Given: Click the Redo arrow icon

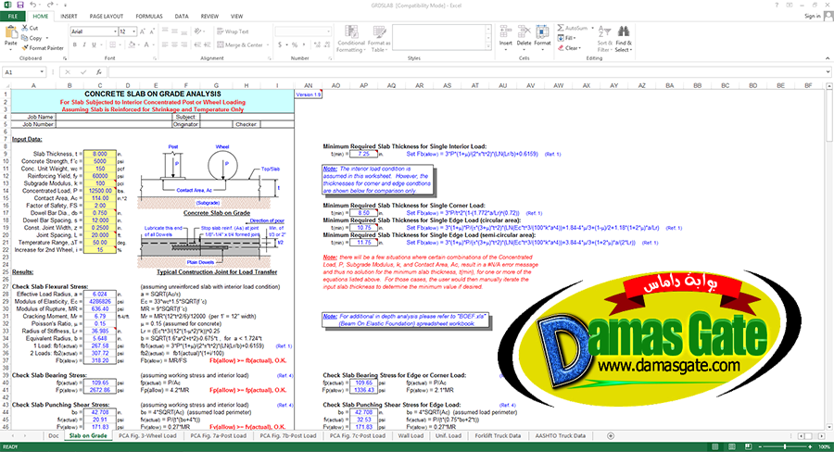Looking at the screenshot, I should click(49, 5).
